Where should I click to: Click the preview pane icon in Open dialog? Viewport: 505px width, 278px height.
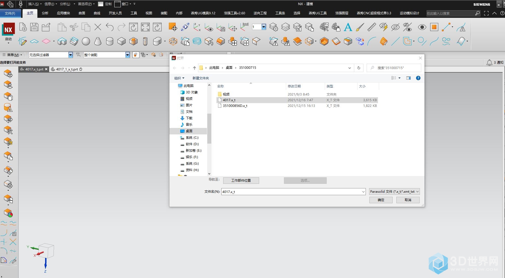(x=409, y=78)
